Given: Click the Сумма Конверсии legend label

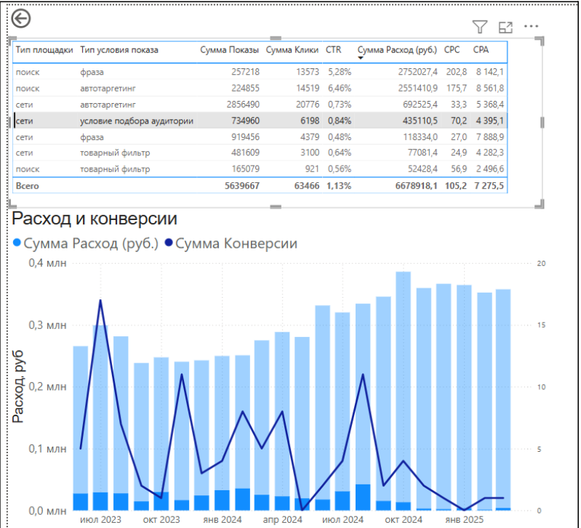Looking at the screenshot, I should coord(236,244).
